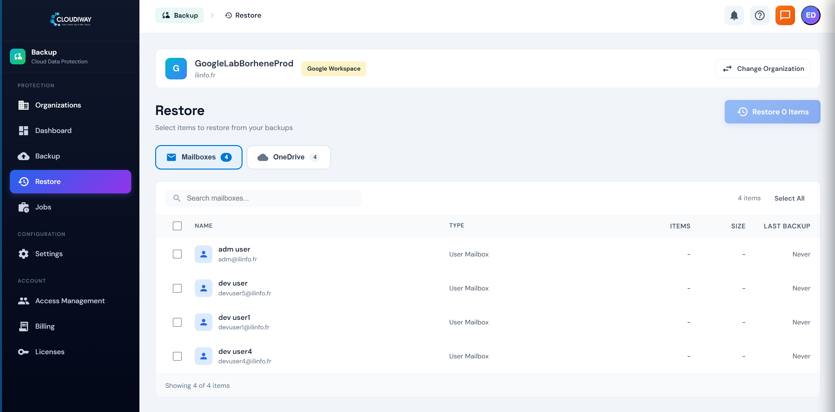The height and width of the screenshot is (412, 835).
Task: Click the Backup cloud upload icon
Action: 23,156
